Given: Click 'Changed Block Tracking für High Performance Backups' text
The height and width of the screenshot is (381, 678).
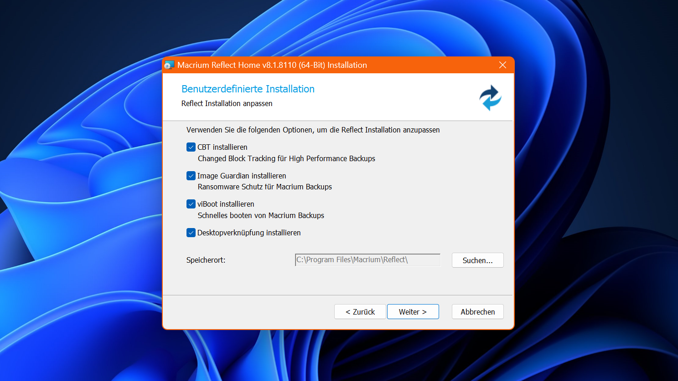Looking at the screenshot, I should click(286, 158).
